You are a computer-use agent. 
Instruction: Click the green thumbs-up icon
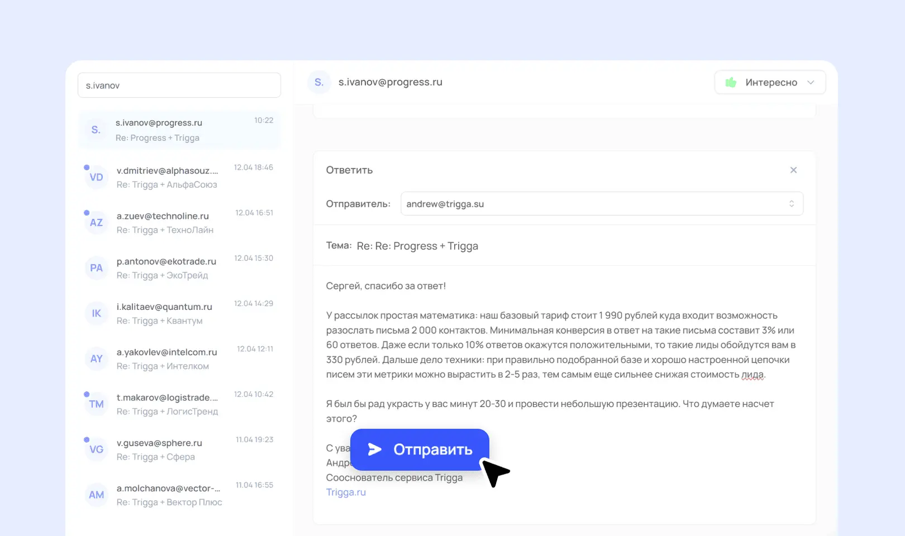point(731,83)
